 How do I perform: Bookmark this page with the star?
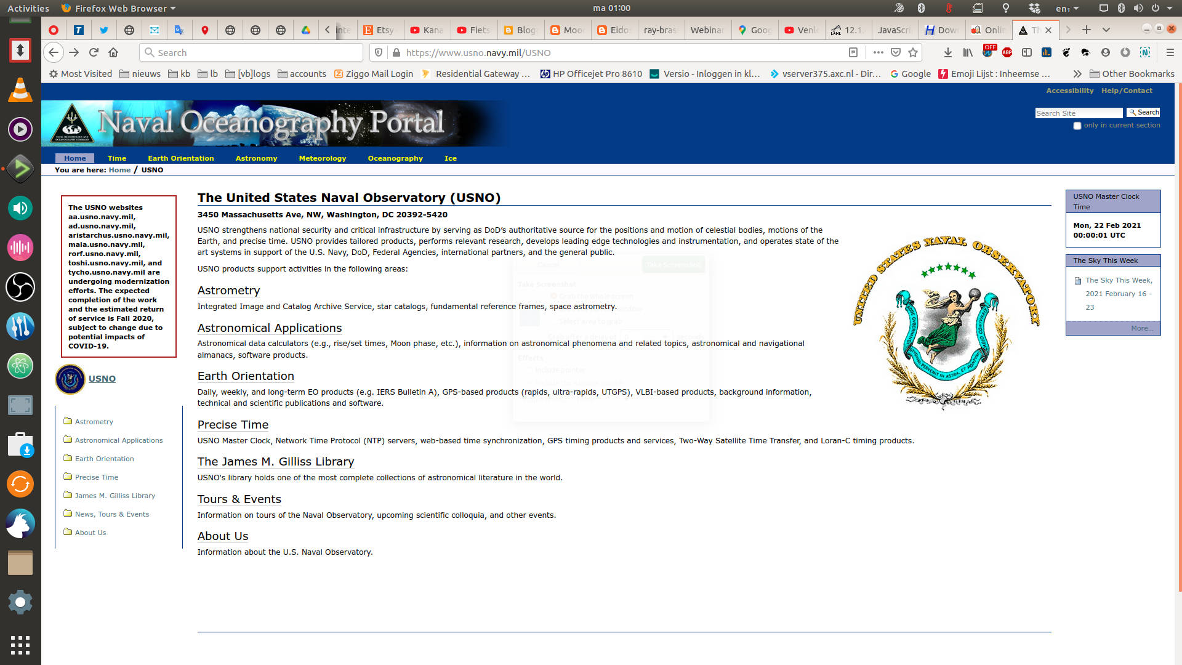click(913, 52)
